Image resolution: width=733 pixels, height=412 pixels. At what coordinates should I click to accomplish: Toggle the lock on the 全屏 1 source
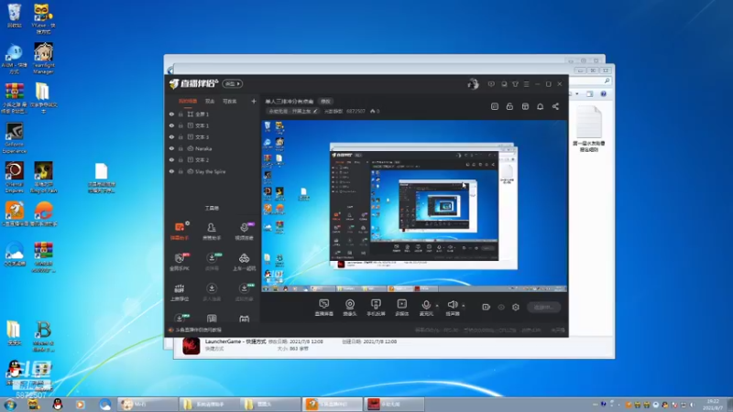click(181, 114)
